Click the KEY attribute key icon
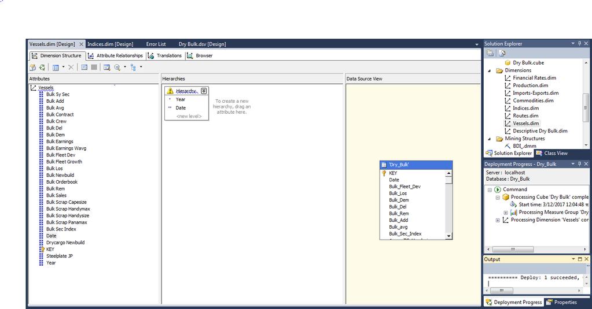 pyautogui.click(x=42, y=249)
